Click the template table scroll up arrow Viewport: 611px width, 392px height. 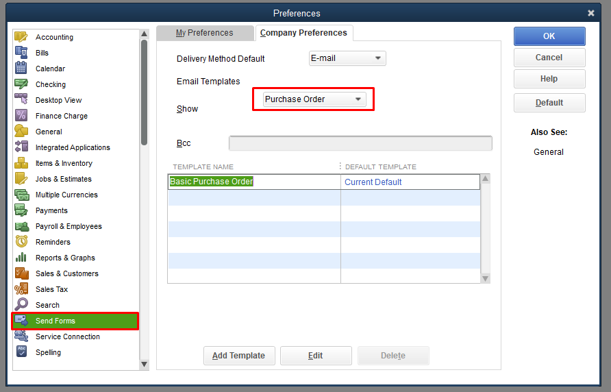(x=485, y=179)
